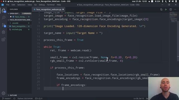Open the Debug menu

pyautogui.click(x=42, y=5)
